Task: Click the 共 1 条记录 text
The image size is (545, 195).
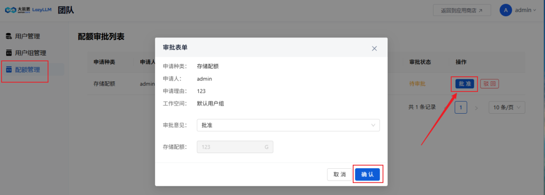Action: [x=422, y=107]
